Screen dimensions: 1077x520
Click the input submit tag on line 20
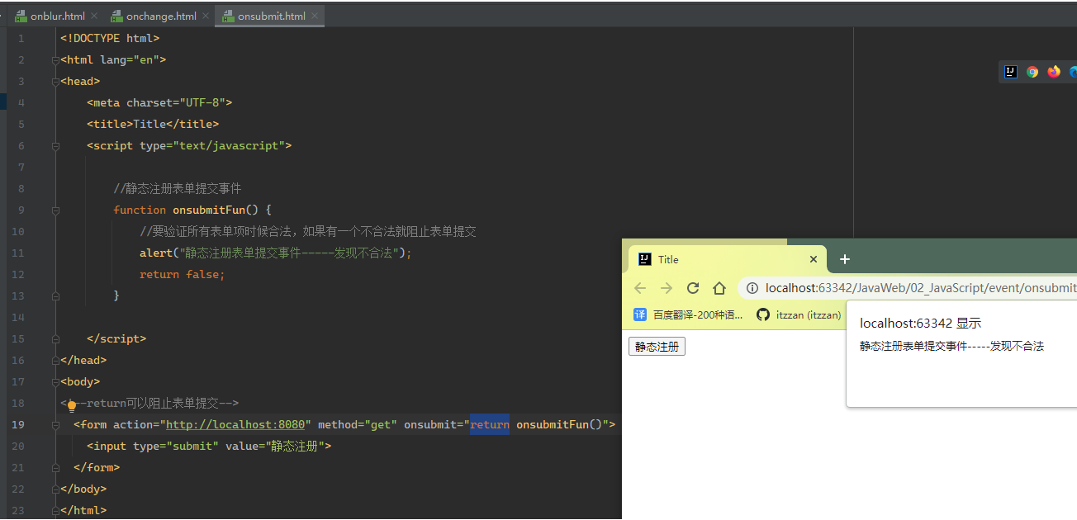coord(209,446)
